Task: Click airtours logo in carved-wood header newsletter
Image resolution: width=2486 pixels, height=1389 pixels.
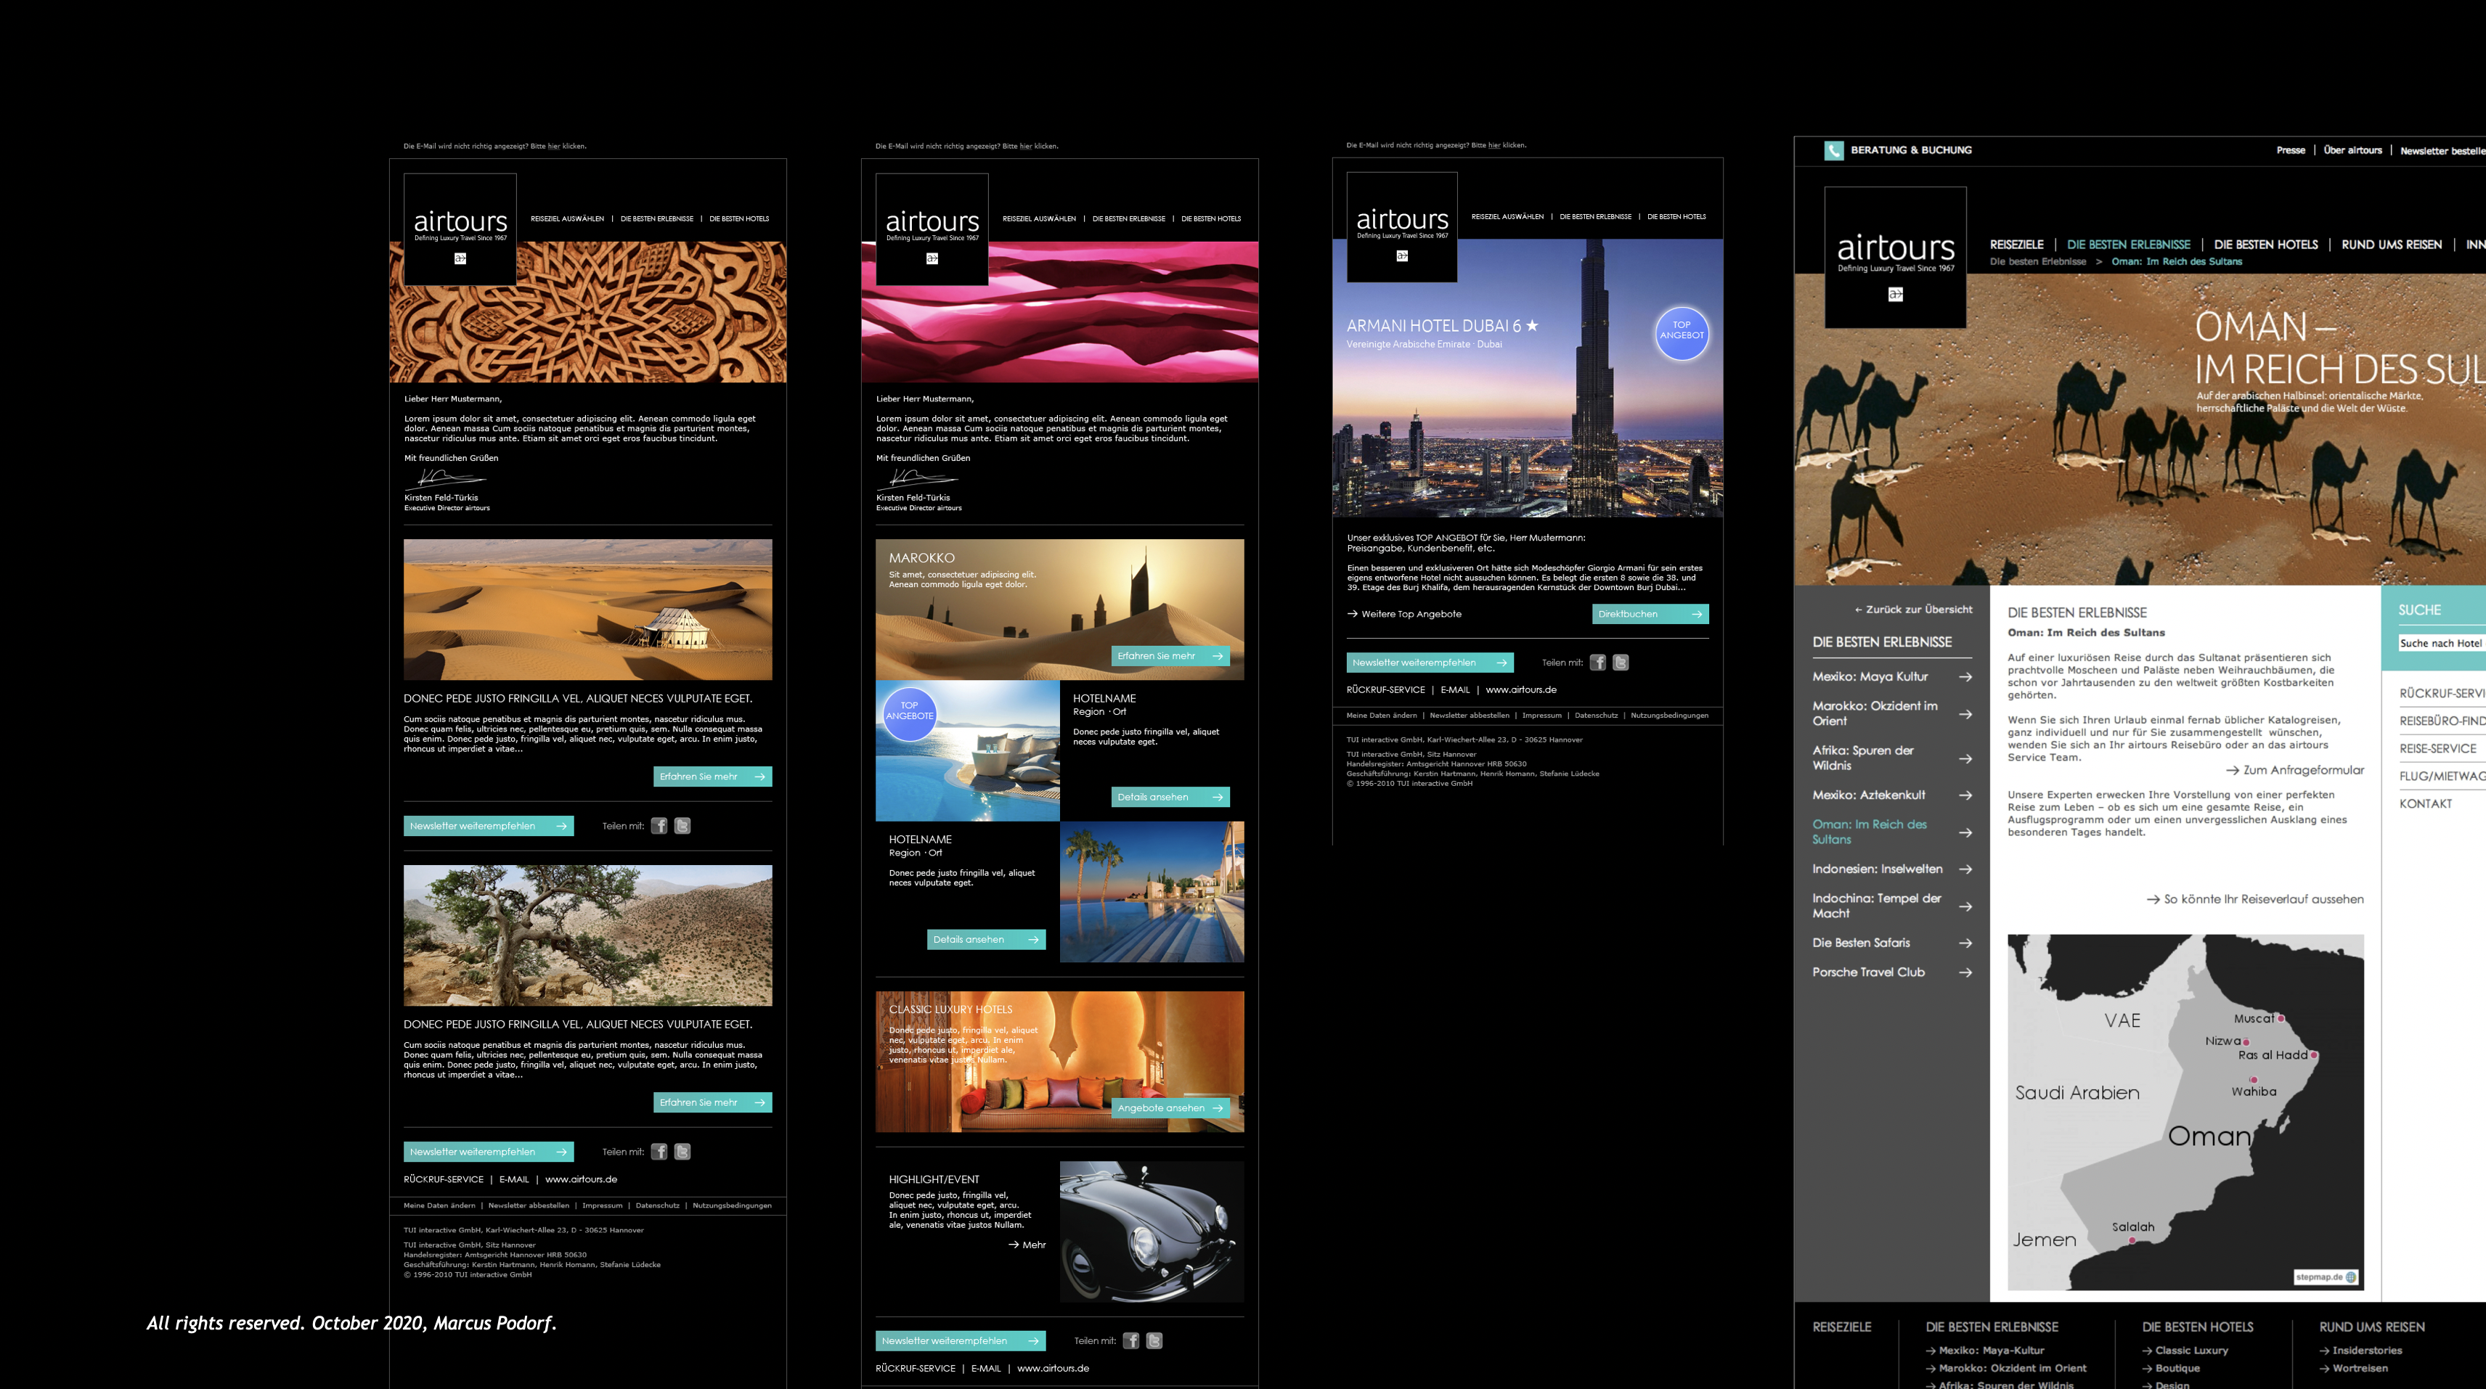Action: 460,229
